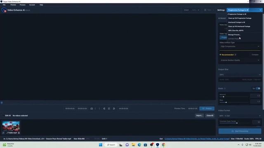The height and width of the screenshot is (148, 264).
Task: Click the timeline start marker
Action: [2, 103]
